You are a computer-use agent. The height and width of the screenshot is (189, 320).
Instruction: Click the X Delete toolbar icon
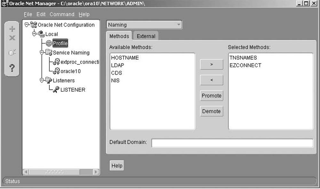12,38
